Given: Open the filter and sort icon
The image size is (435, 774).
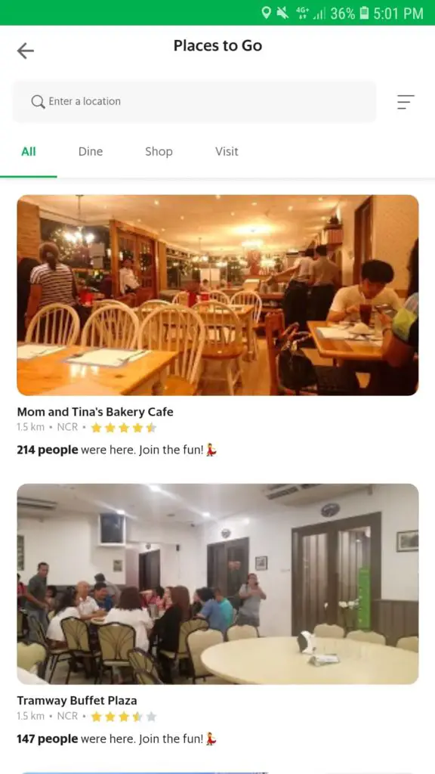Looking at the screenshot, I should [x=406, y=102].
